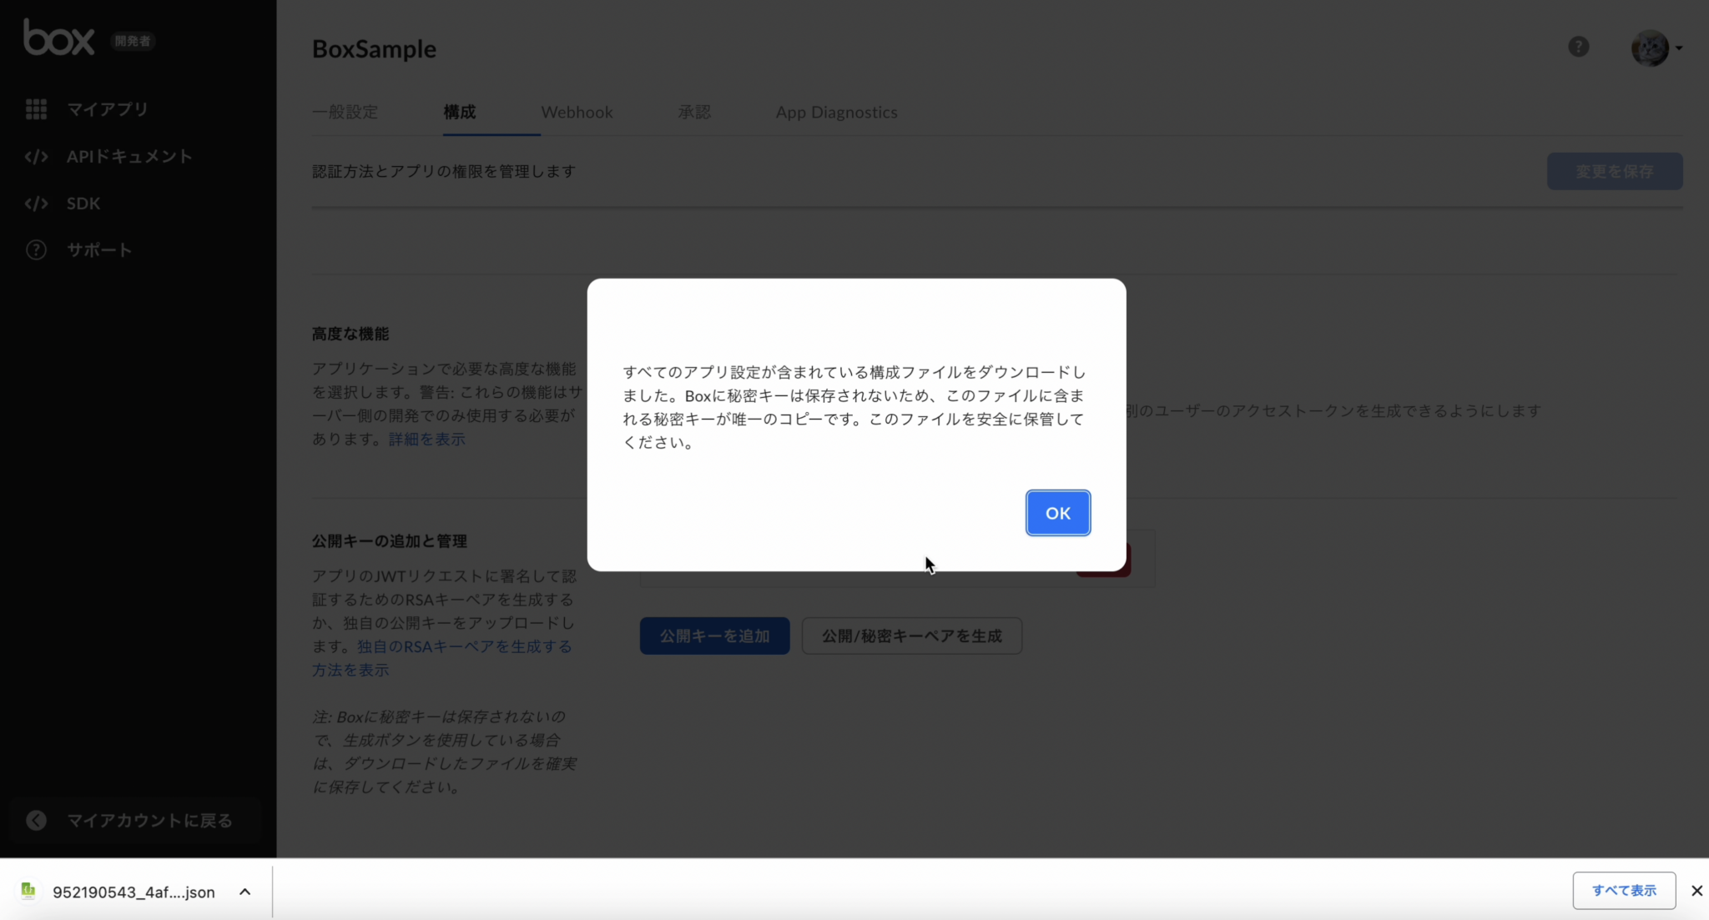Open the avatar account dropdown arrow
1709x920 pixels.
pyautogui.click(x=1677, y=48)
